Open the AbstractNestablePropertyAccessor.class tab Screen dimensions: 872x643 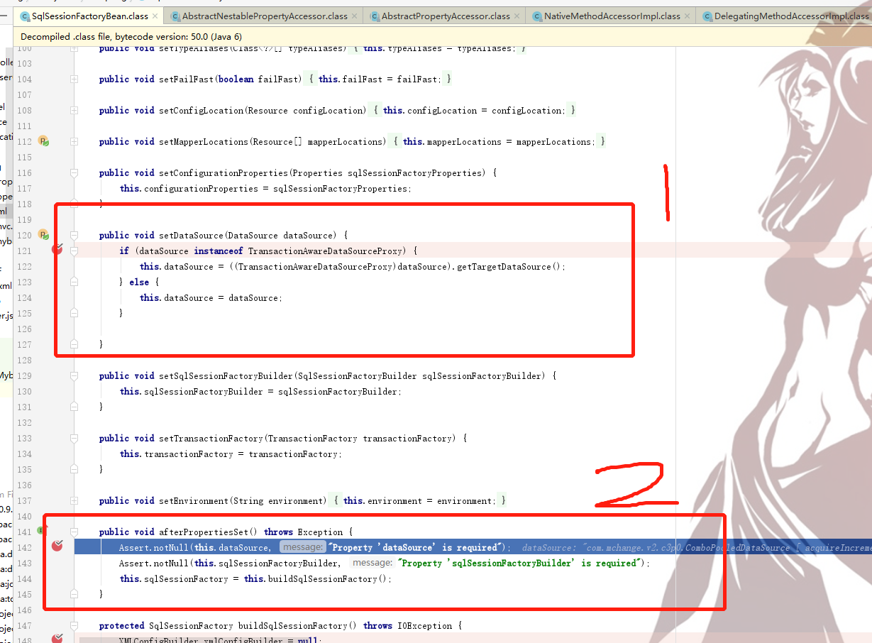[265, 16]
